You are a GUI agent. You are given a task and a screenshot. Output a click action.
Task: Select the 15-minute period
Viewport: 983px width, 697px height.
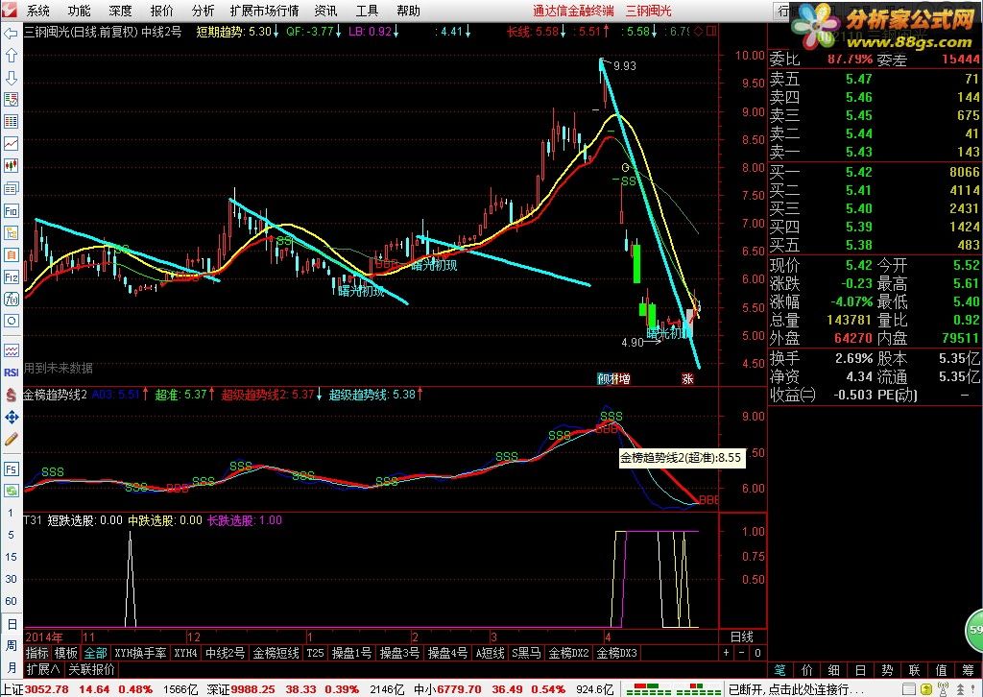[x=11, y=557]
